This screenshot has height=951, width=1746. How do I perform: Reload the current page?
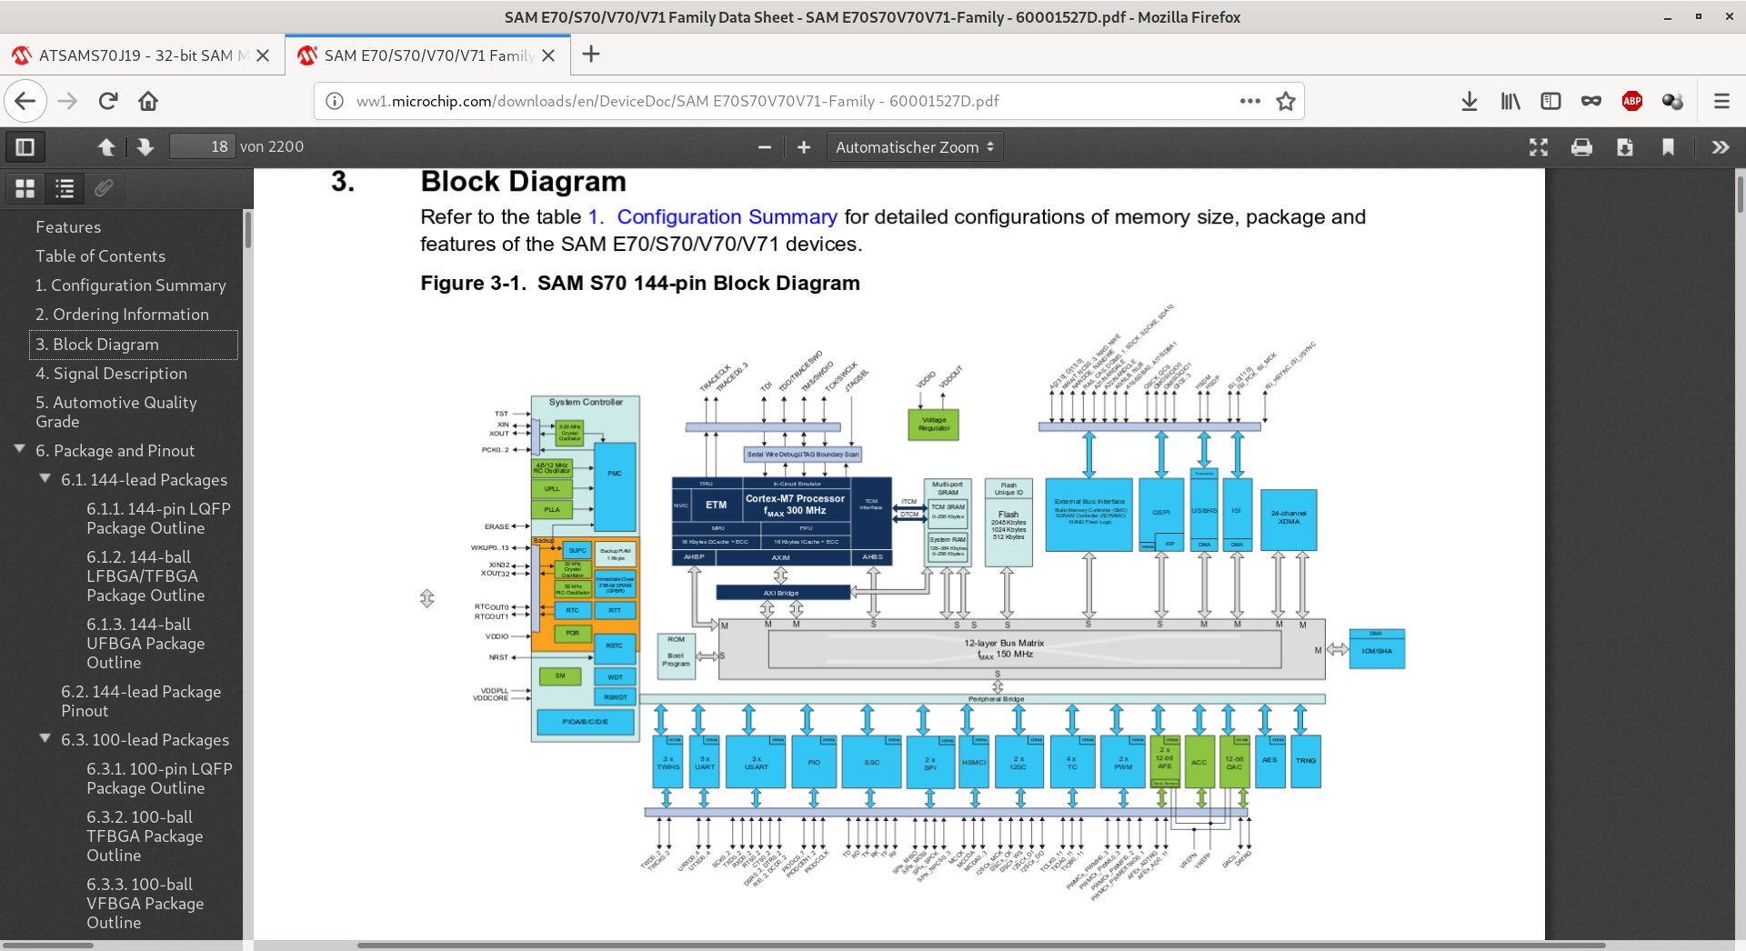(x=108, y=101)
